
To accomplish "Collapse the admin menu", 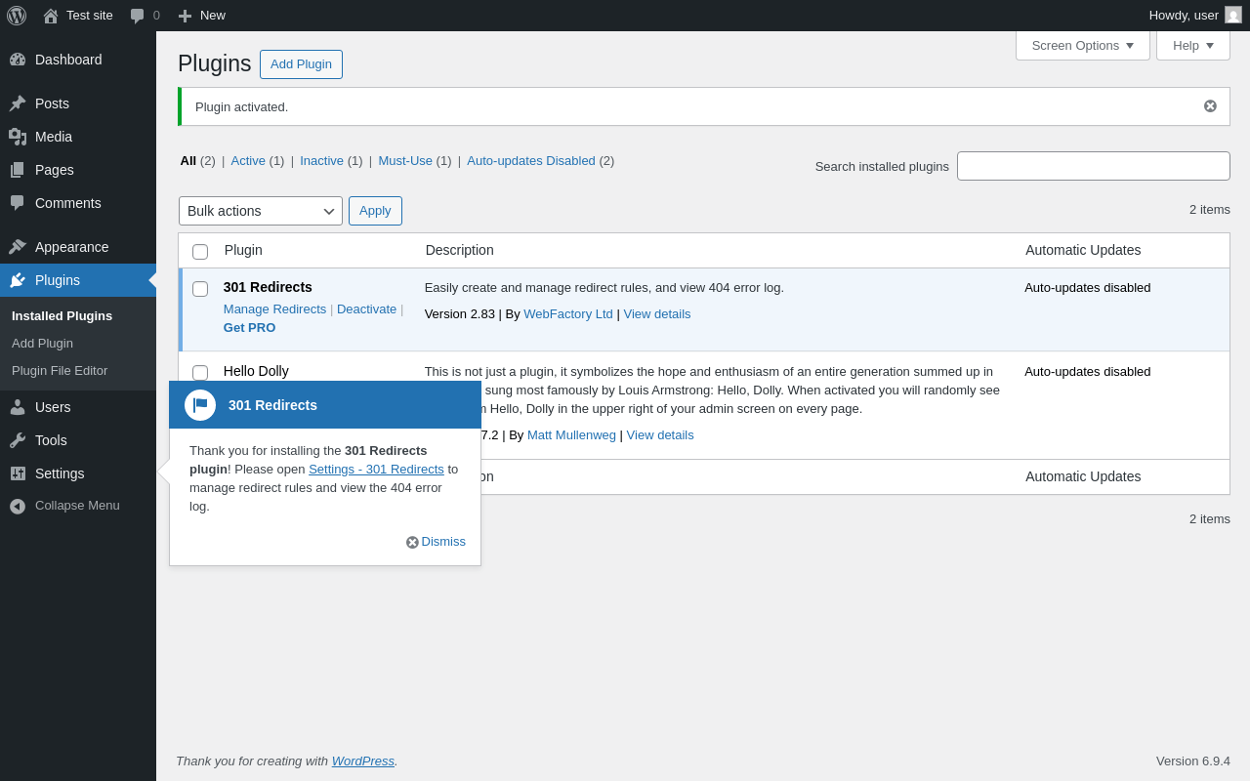I will point(78,506).
